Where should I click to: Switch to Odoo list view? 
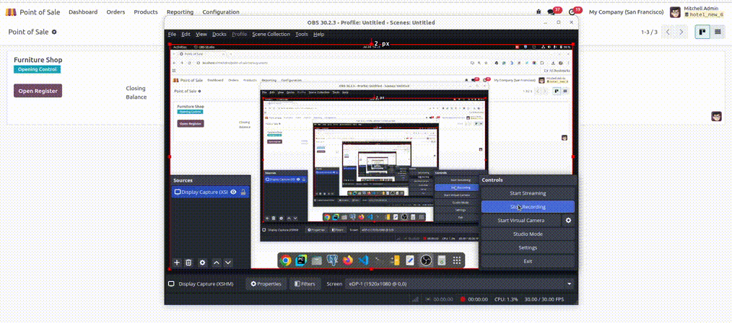(718, 32)
